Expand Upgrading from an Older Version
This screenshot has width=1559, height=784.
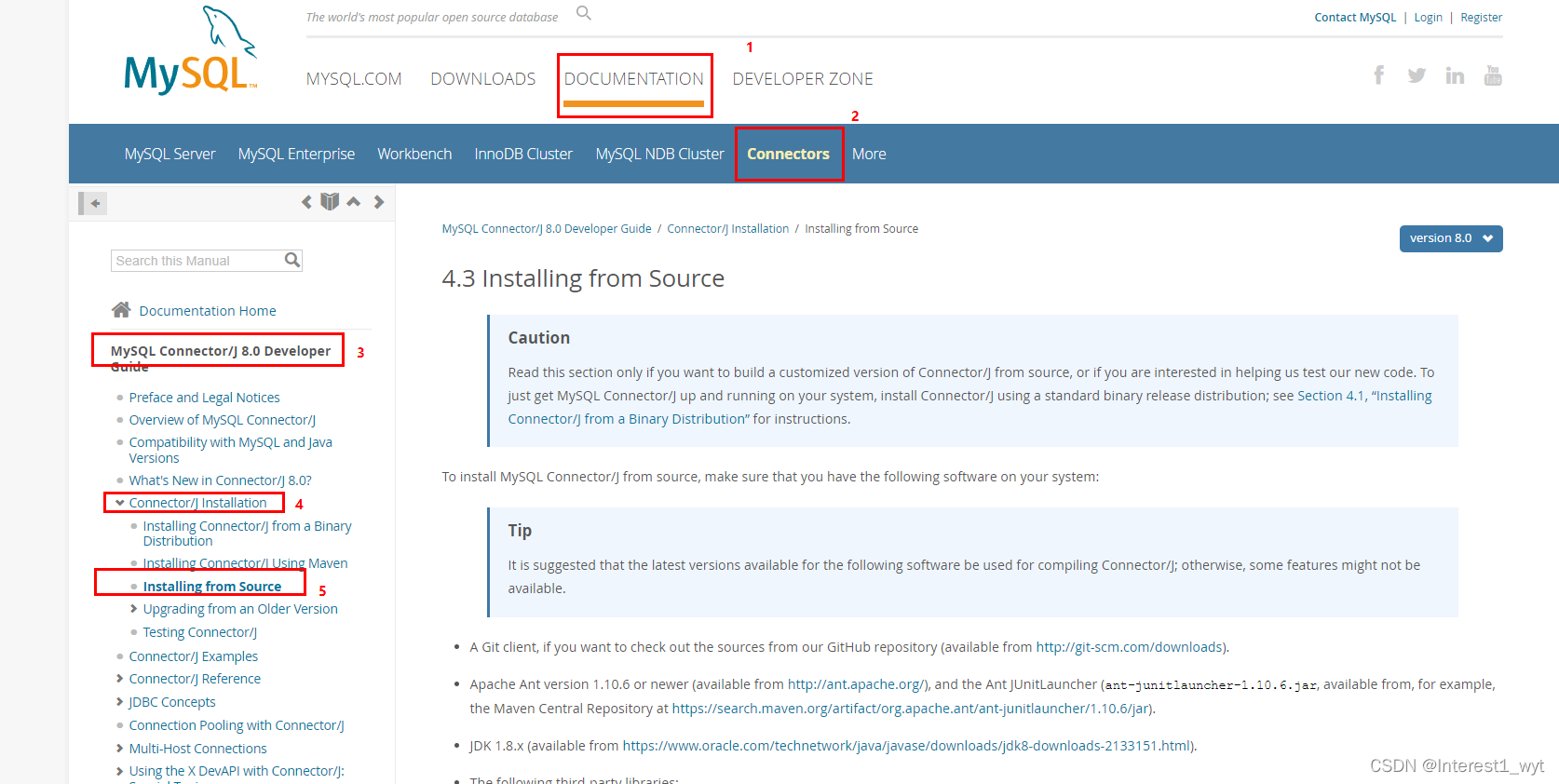click(134, 609)
